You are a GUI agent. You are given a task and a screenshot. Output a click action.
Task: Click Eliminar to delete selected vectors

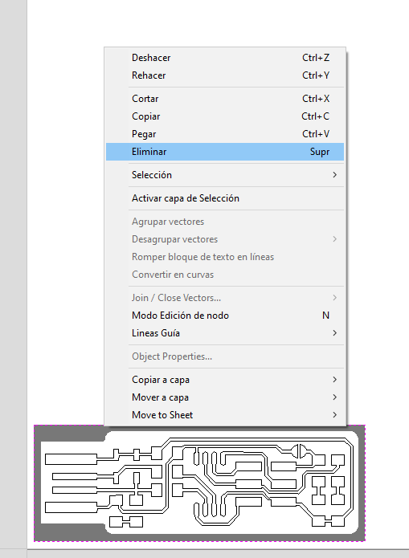pos(225,152)
